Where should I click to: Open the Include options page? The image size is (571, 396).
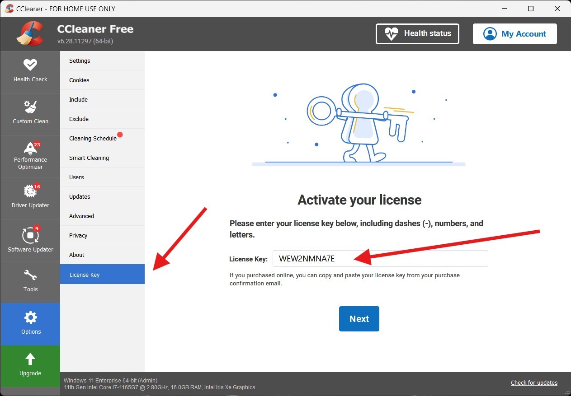tap(102, 100)
